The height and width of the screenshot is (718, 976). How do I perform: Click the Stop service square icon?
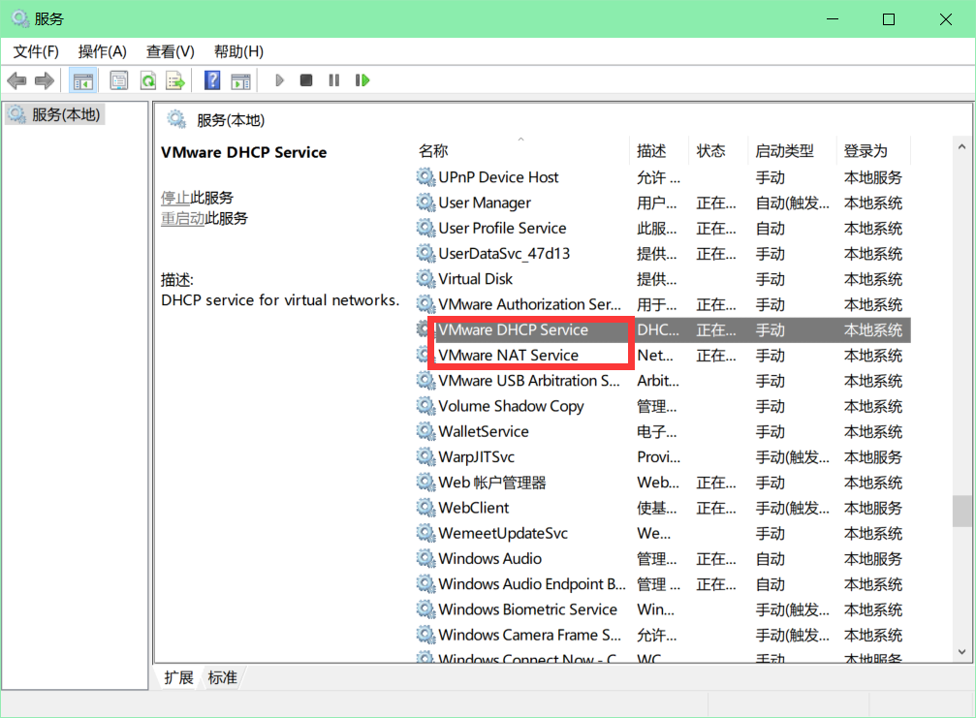click(306, 80)
